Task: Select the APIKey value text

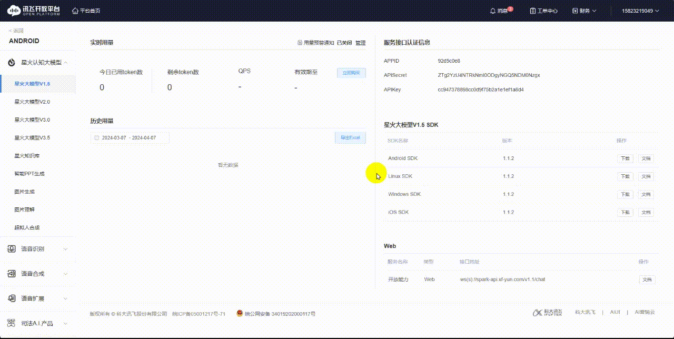Action: tap(481, 89)
